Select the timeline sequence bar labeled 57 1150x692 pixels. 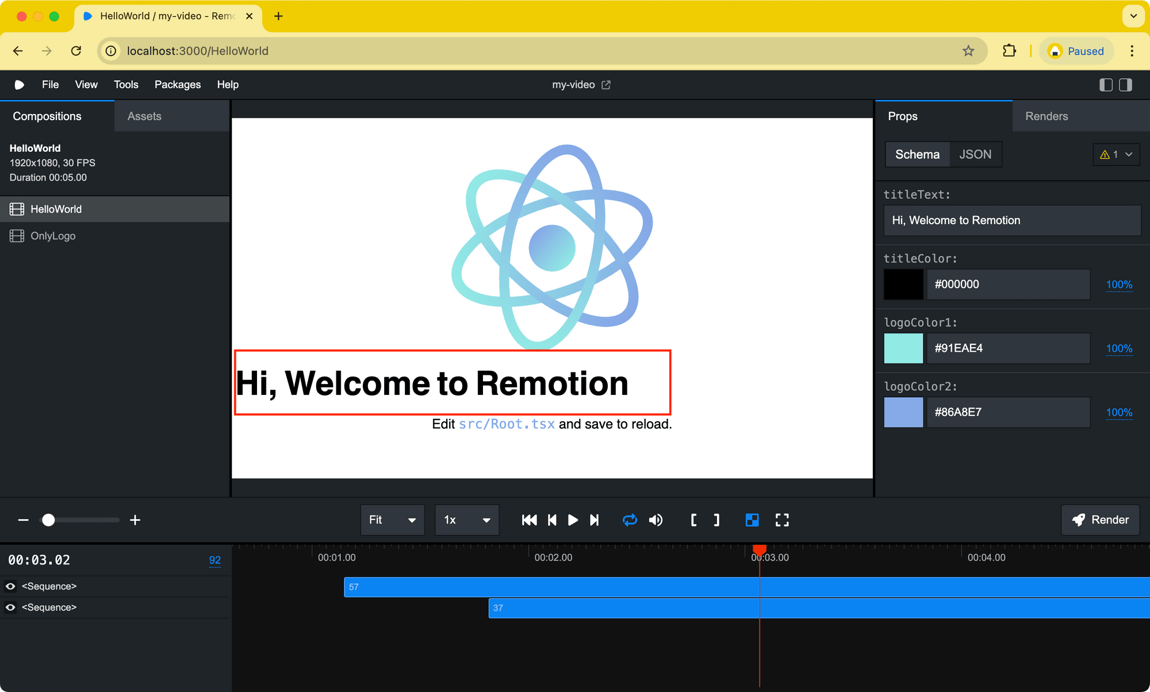coord(747,587)
